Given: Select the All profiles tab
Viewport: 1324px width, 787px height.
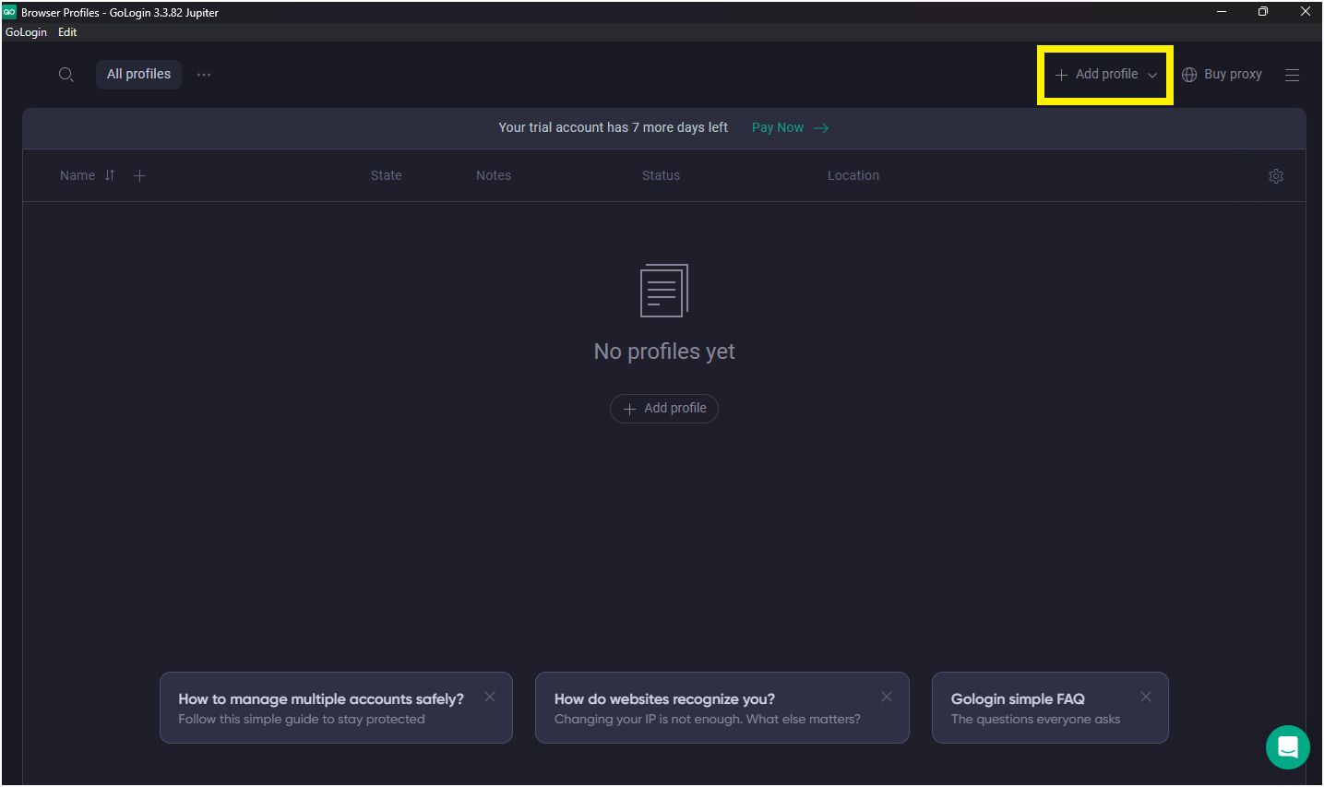Looking at the screenshot, I should point(138,74).
